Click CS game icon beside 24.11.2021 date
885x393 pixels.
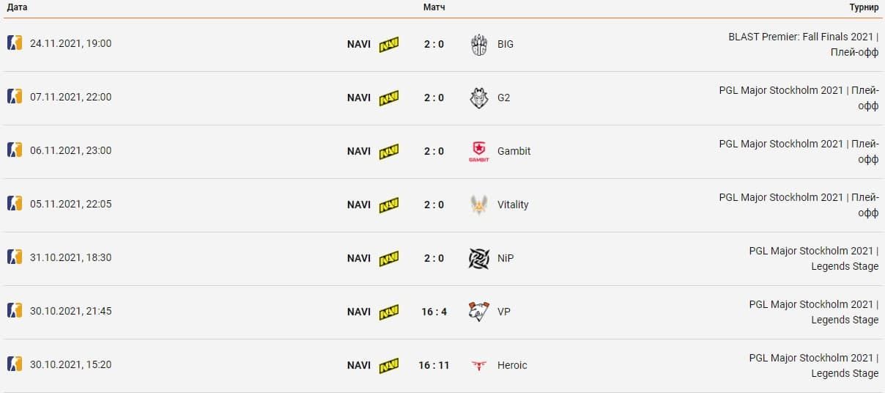click(15, 43)
